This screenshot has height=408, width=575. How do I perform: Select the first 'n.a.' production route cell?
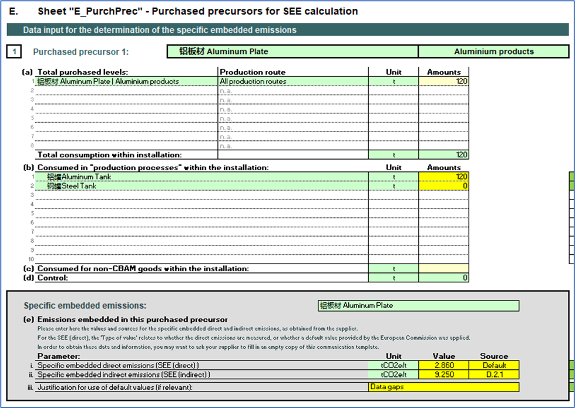292,91
